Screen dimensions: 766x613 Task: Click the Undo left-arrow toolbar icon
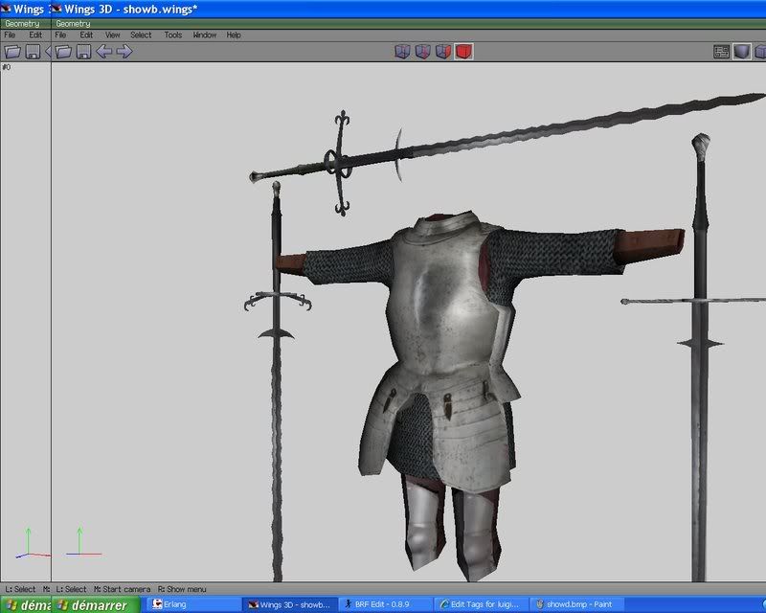[103, 51]
